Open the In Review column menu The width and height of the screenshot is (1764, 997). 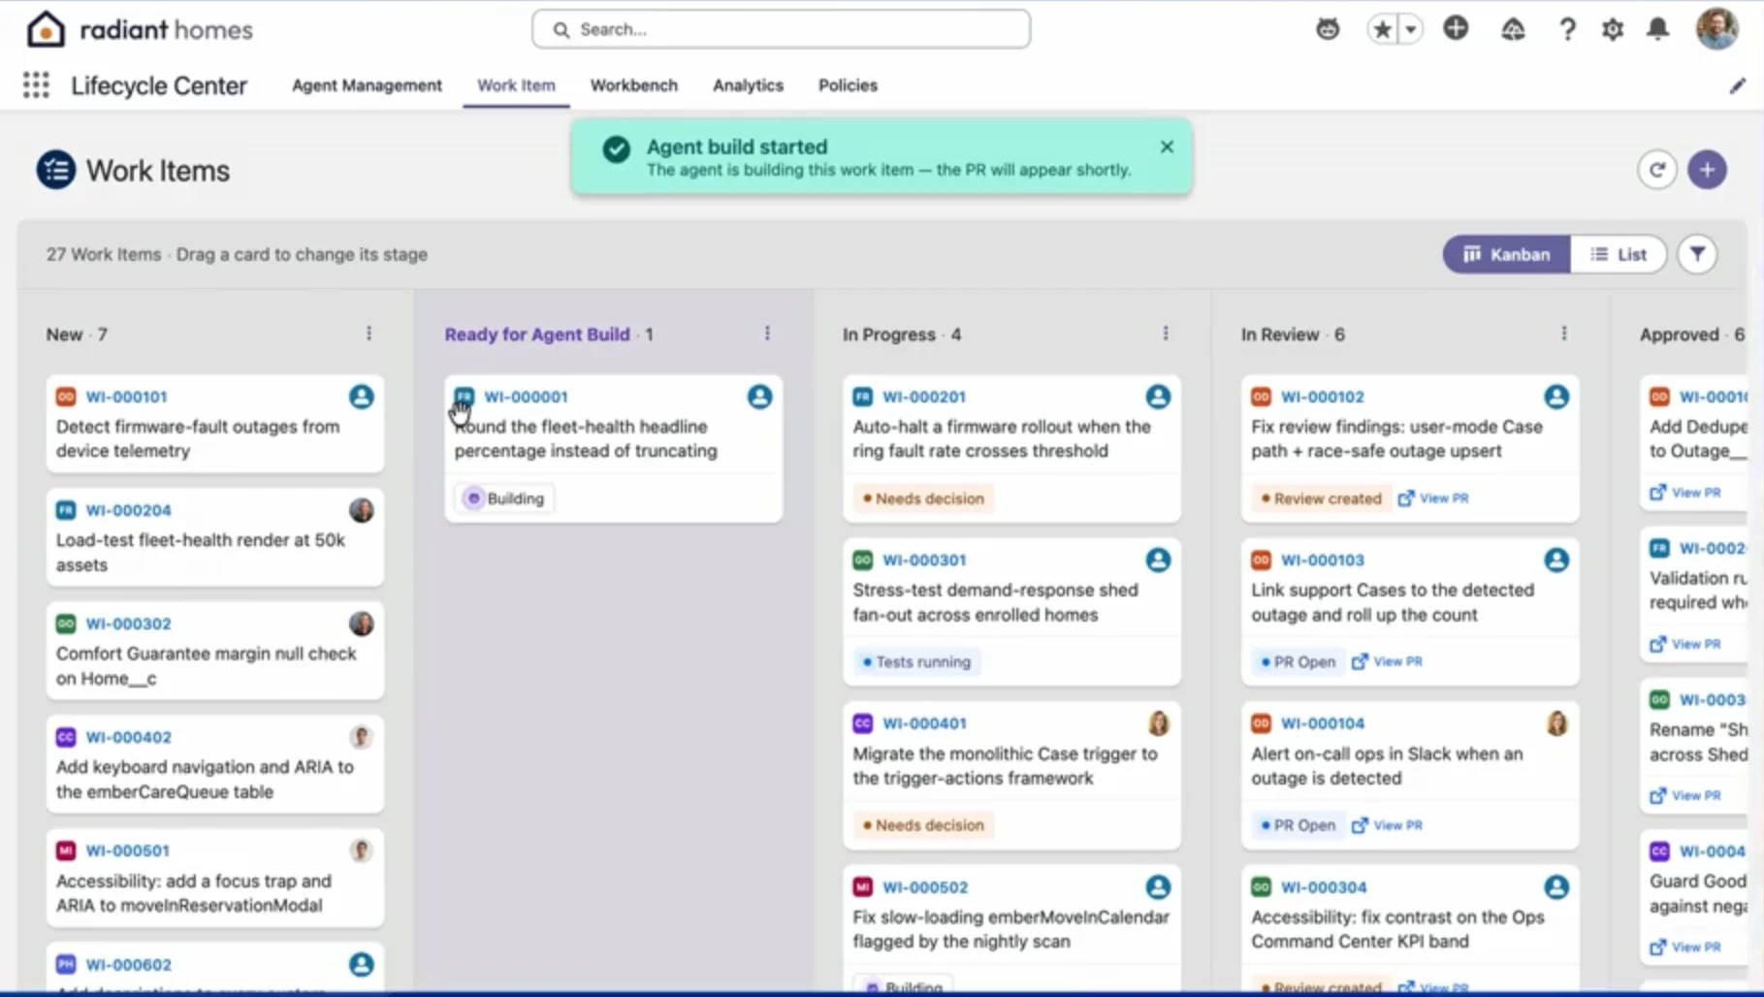point(1564,334)
